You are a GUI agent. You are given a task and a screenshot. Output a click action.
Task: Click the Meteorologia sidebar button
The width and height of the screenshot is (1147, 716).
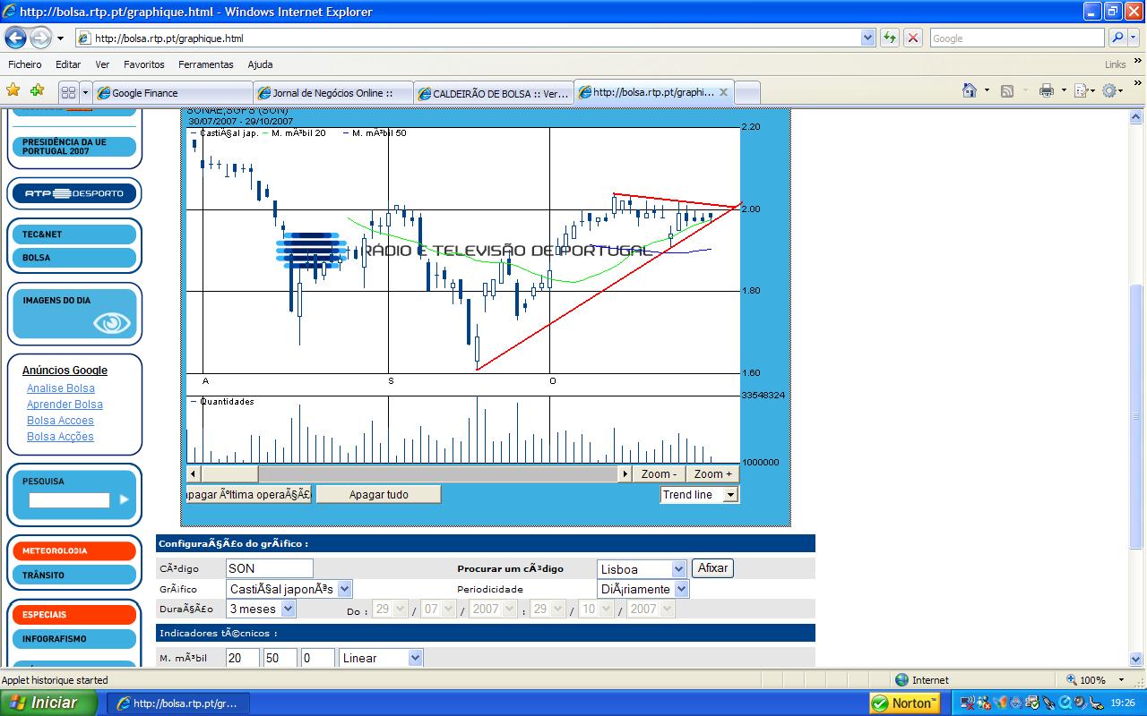(x=74, y=550)
